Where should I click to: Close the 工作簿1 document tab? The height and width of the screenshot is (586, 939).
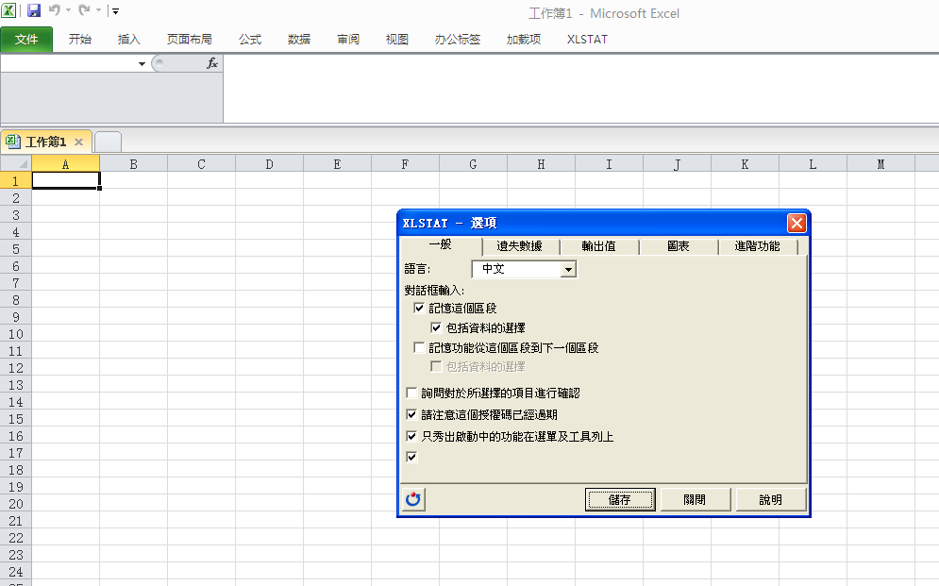click(78, 142)
